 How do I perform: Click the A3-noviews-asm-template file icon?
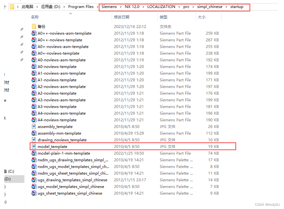[x=34, y=100]
